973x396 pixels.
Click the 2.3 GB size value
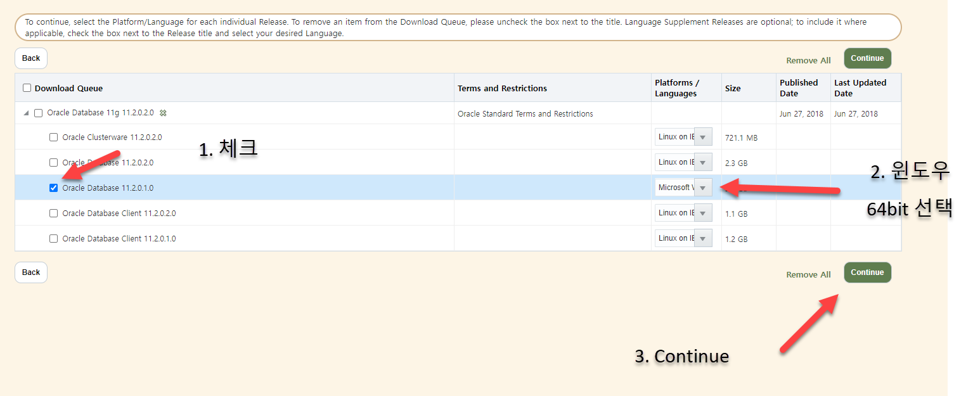click(x=737, y=163)
